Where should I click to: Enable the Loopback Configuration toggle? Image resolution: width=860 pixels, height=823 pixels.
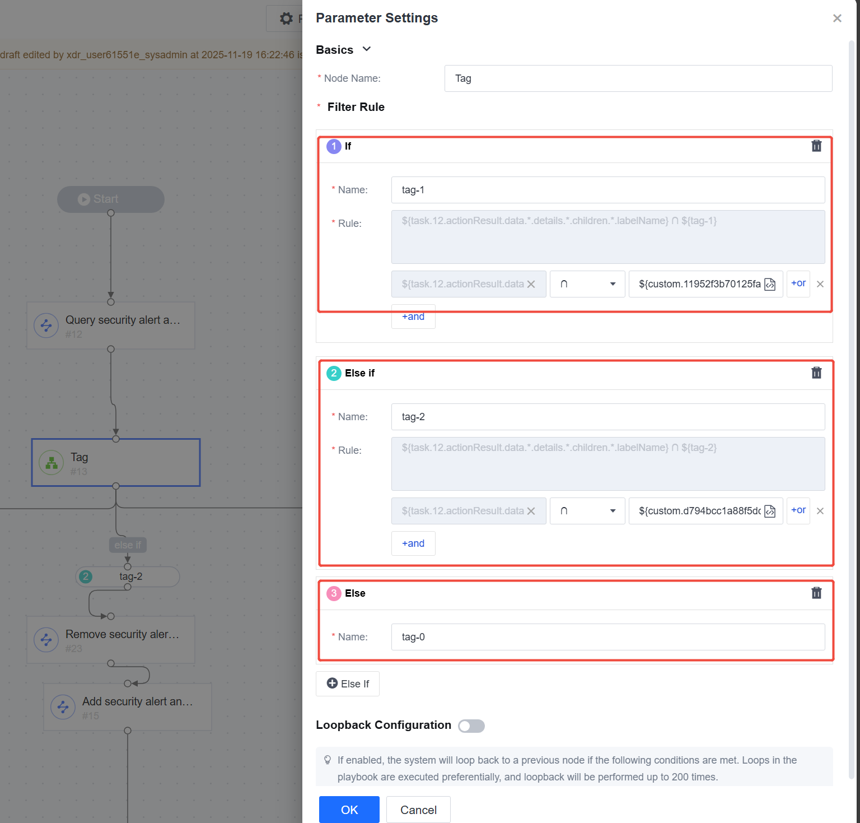(471, 726)
